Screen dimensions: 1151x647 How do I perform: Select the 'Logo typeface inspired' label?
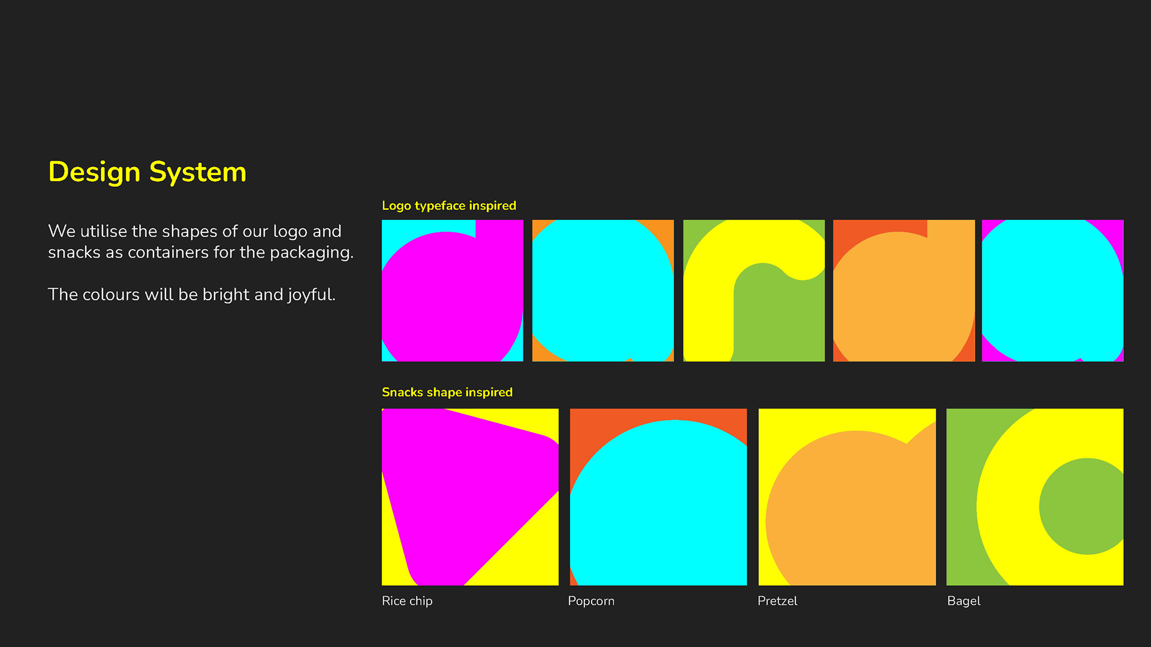pyautogui.click(x=449, y=205)
